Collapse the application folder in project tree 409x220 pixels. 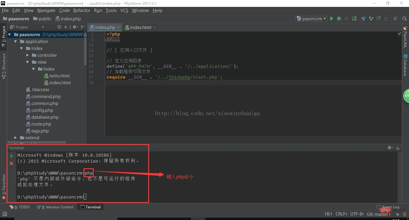pos(16,42)
